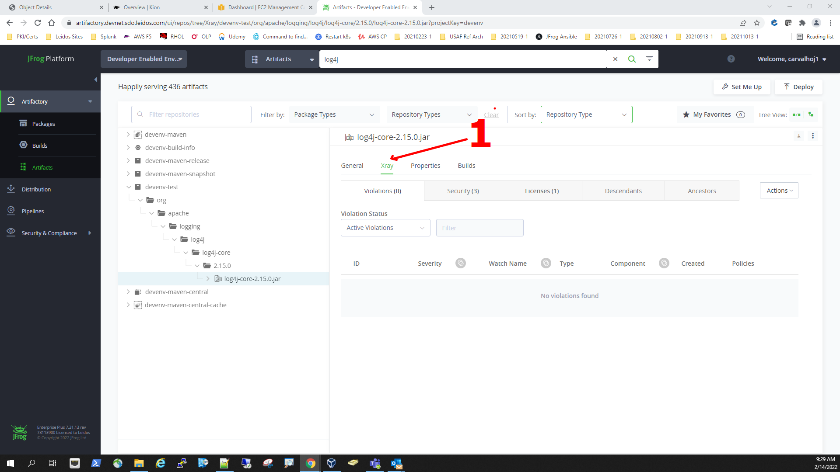
Task: Open the artifact more-actions menu
Action: [x=813, y=136]
